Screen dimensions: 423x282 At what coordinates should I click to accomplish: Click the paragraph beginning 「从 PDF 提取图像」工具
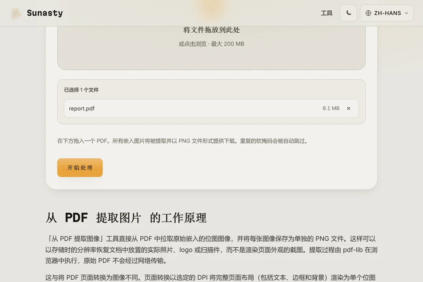(211, 250)
